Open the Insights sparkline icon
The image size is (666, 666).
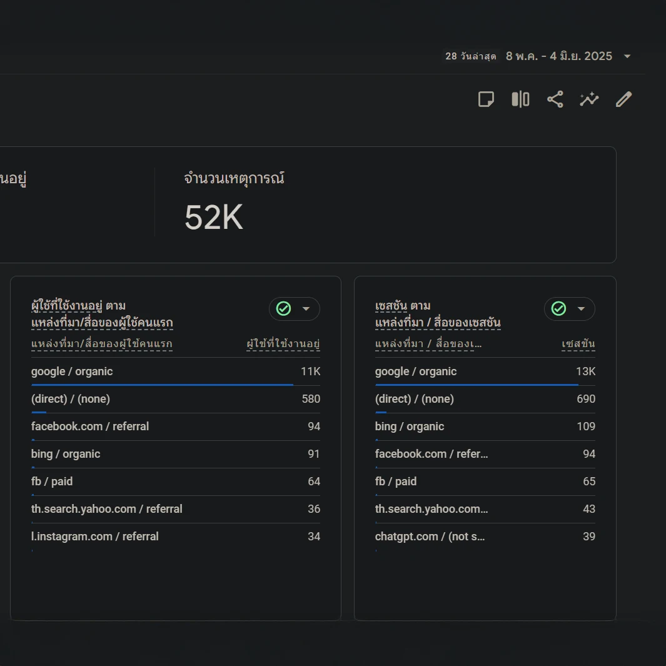coord(589,99)
